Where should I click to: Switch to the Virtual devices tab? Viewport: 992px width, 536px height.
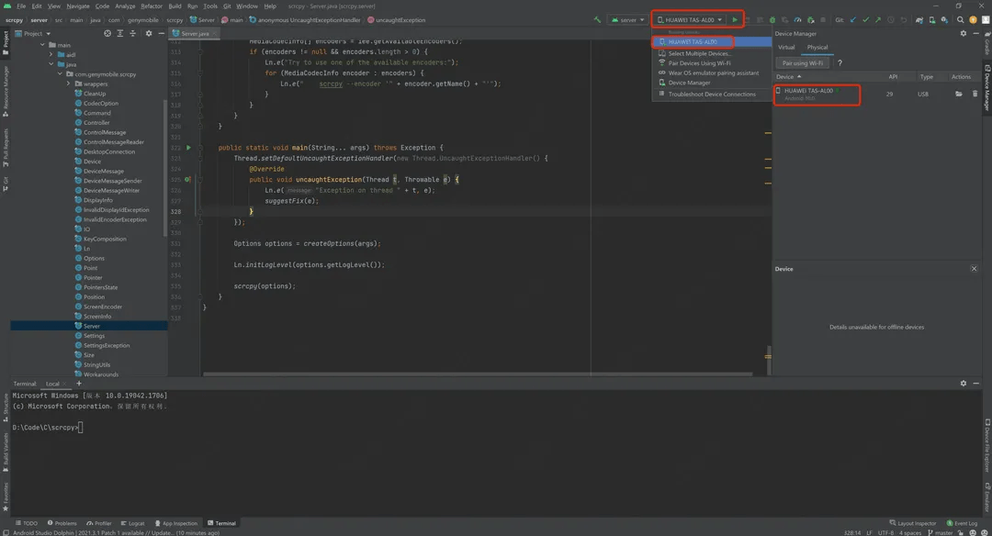tap(786, 47)
